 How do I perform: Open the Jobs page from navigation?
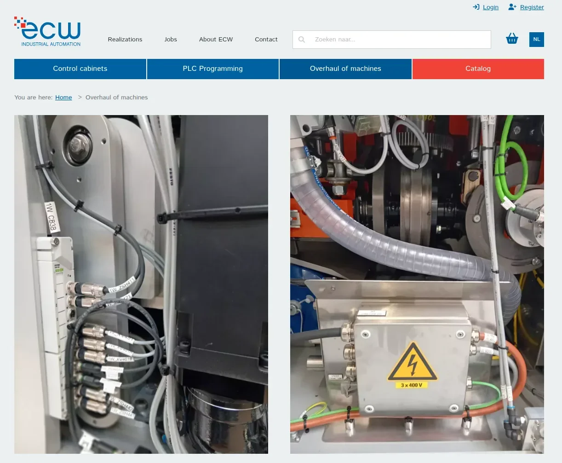[171, 39]
